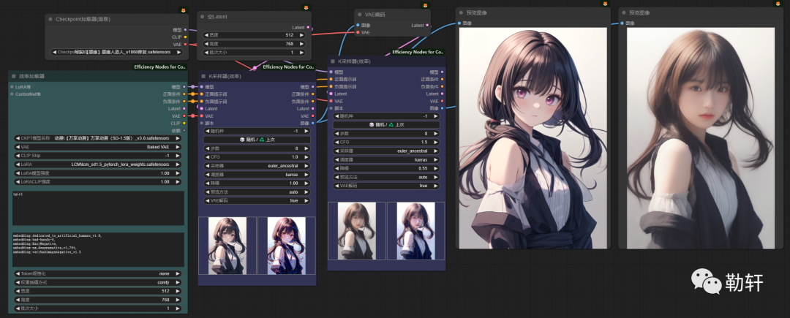Click the fox badge above Checkpoint加载器 node
This screenshot has width=790, height=318.
(x=184, y=9)
